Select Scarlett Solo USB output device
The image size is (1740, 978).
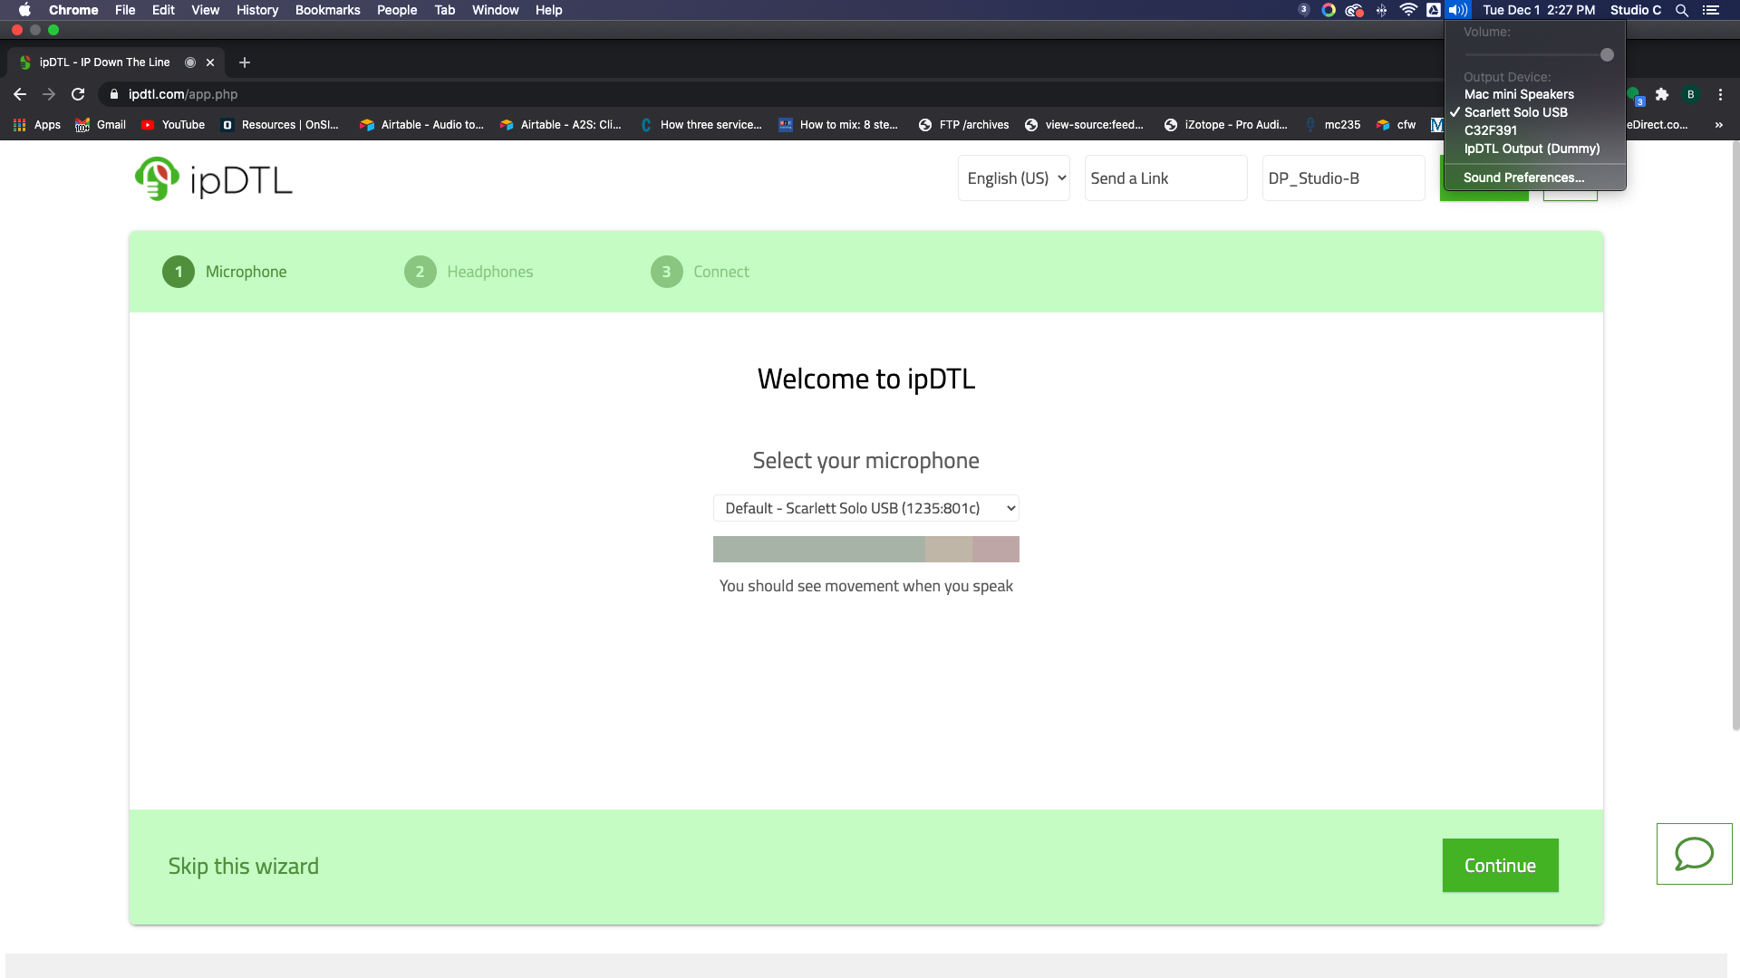click(1535, 112)
